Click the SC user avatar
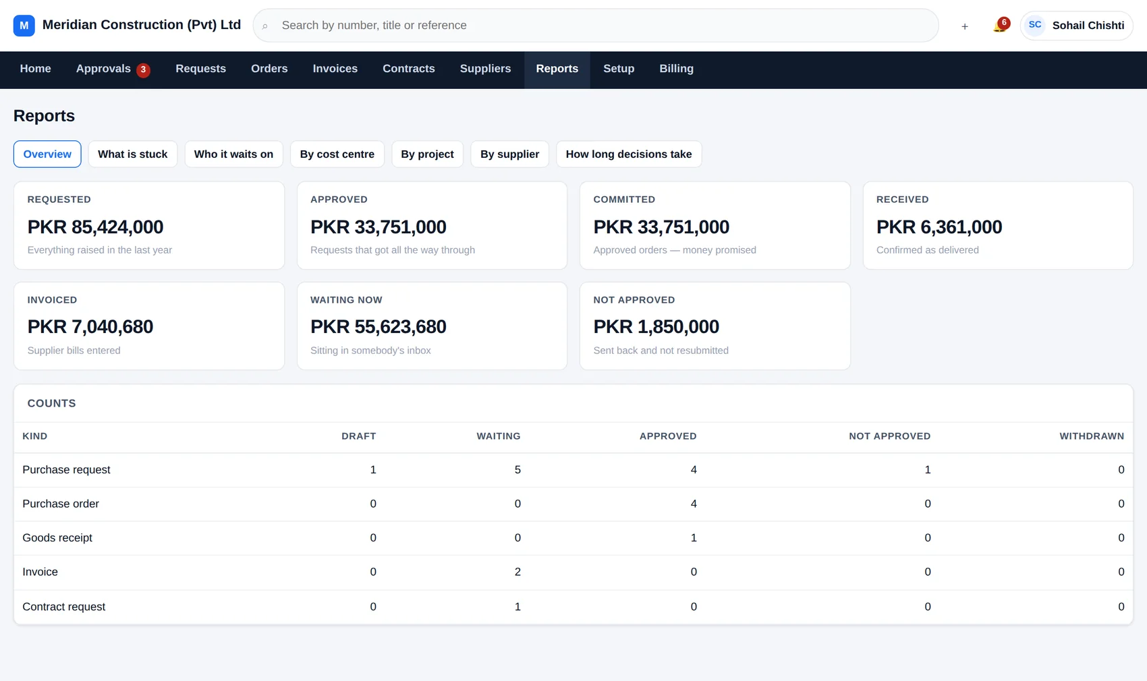The height and width of the screenshot is (681, 1147). [x=1035, y=25]
